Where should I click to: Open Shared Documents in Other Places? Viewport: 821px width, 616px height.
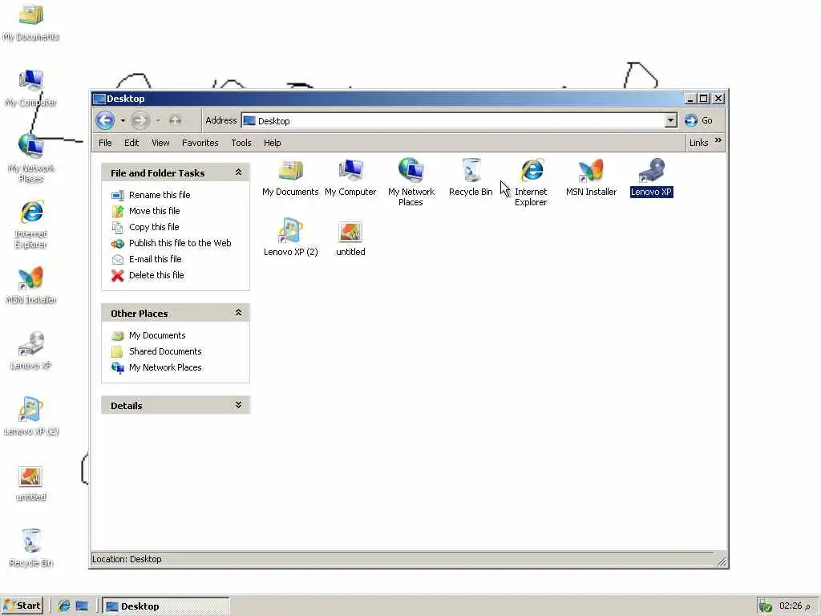(165, 351)
